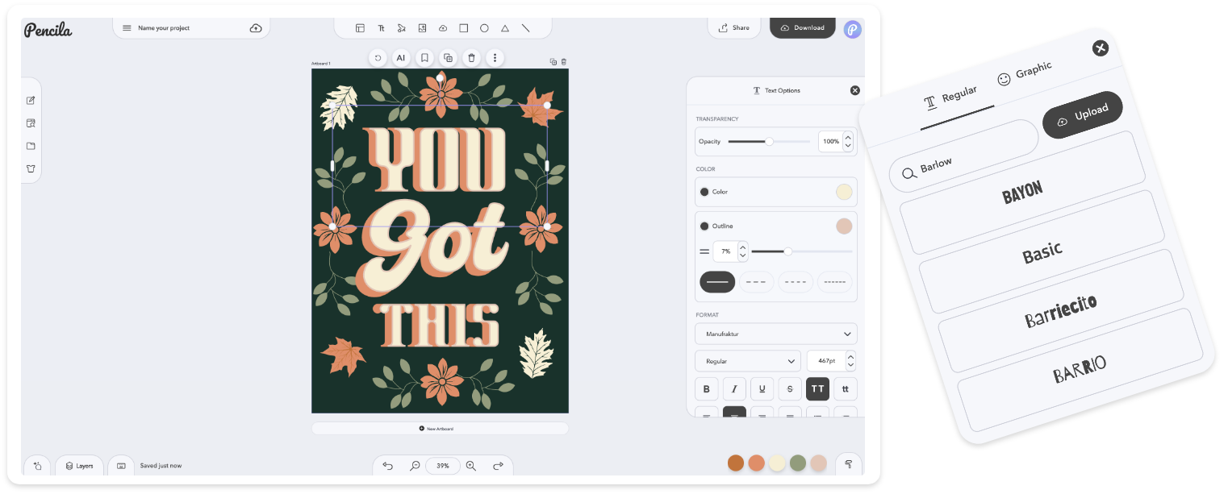Click the undo arrow in bottom bar
The image size is (1228, 494).
pos(387,466)
